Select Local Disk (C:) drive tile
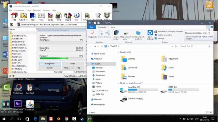Screen dimensions: 218x122 [139, 90]
